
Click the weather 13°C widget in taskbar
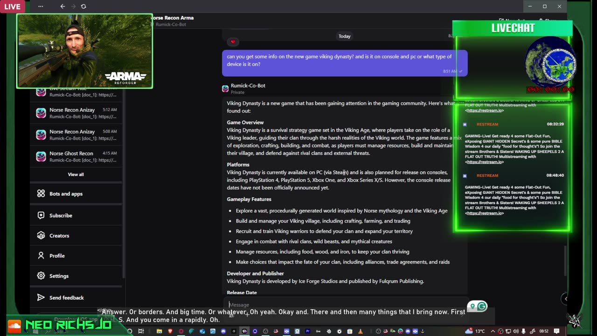pos(476,331)
